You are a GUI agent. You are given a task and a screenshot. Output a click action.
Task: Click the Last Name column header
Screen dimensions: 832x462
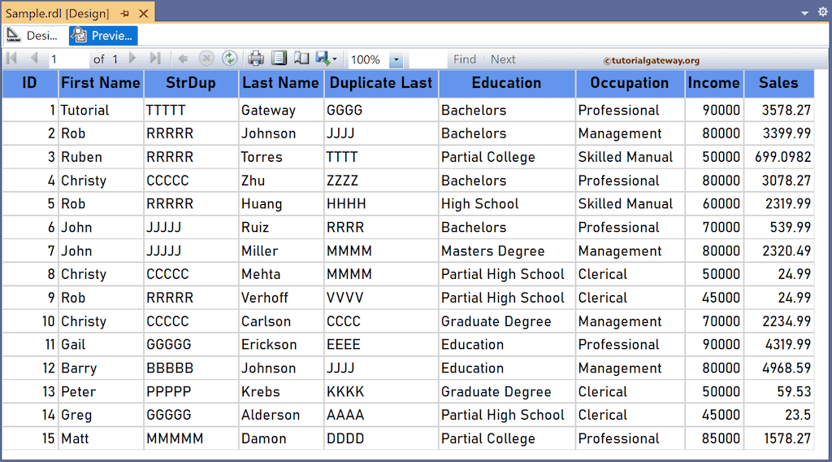point(280,84)
